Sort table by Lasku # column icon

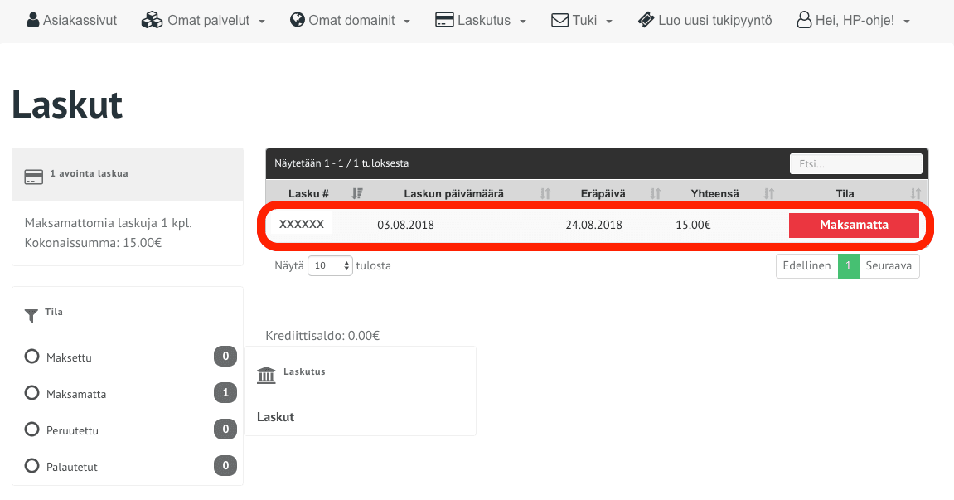pos(357,193)
